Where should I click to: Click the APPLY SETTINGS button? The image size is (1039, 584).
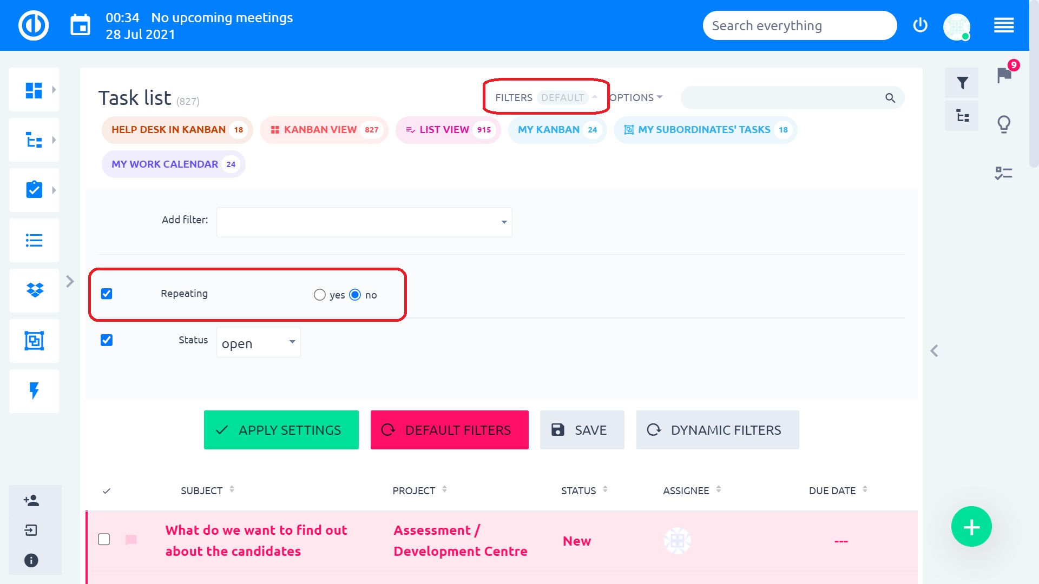point(281,430)
